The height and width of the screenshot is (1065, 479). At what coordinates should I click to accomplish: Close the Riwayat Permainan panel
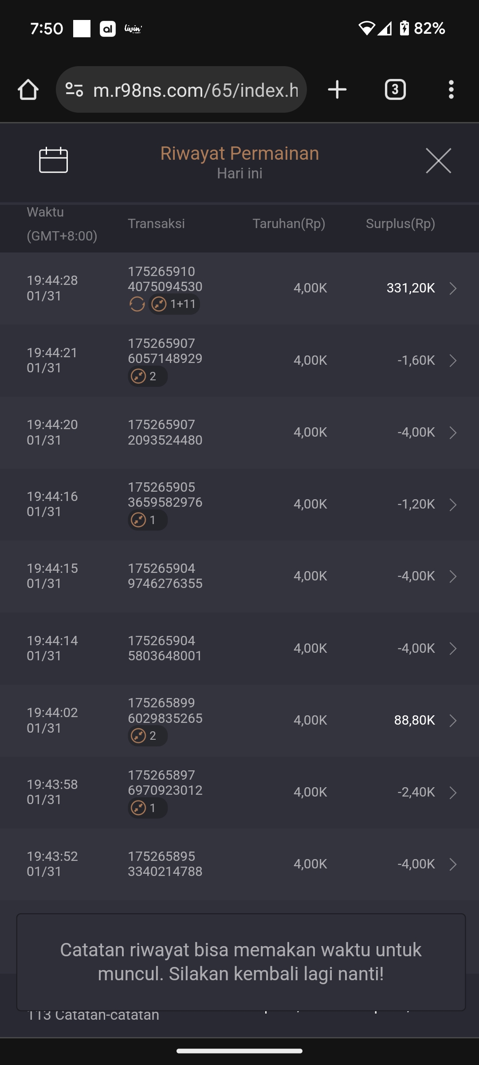[438, 161]
